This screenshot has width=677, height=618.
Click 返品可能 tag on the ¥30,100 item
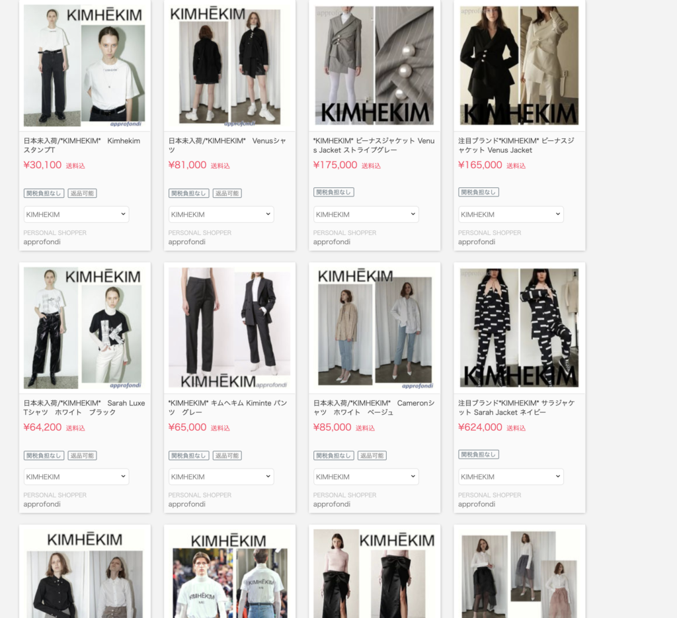[82, 193]
